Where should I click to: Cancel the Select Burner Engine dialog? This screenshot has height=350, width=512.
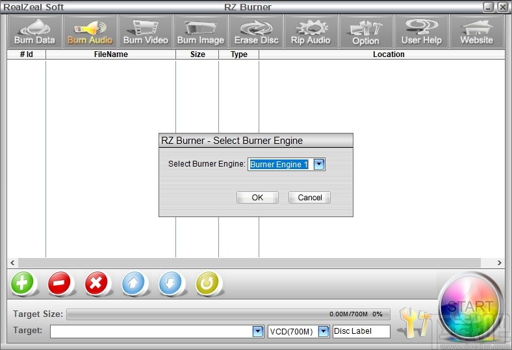tap(309, 197)
